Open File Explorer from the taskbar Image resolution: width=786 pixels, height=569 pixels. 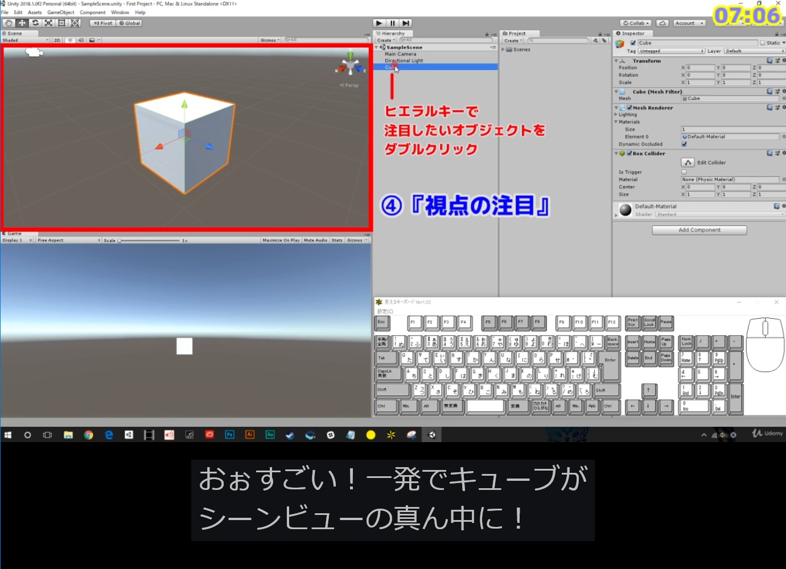point(68,435)
